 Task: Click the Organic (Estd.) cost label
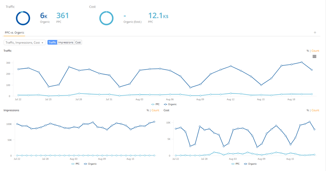click(133, 22)
